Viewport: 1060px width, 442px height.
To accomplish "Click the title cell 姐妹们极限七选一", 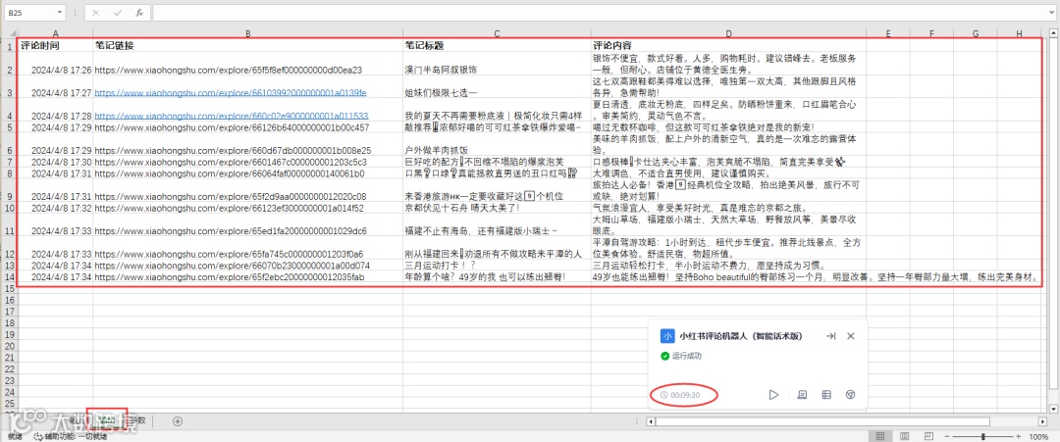I will coord(497,88).
